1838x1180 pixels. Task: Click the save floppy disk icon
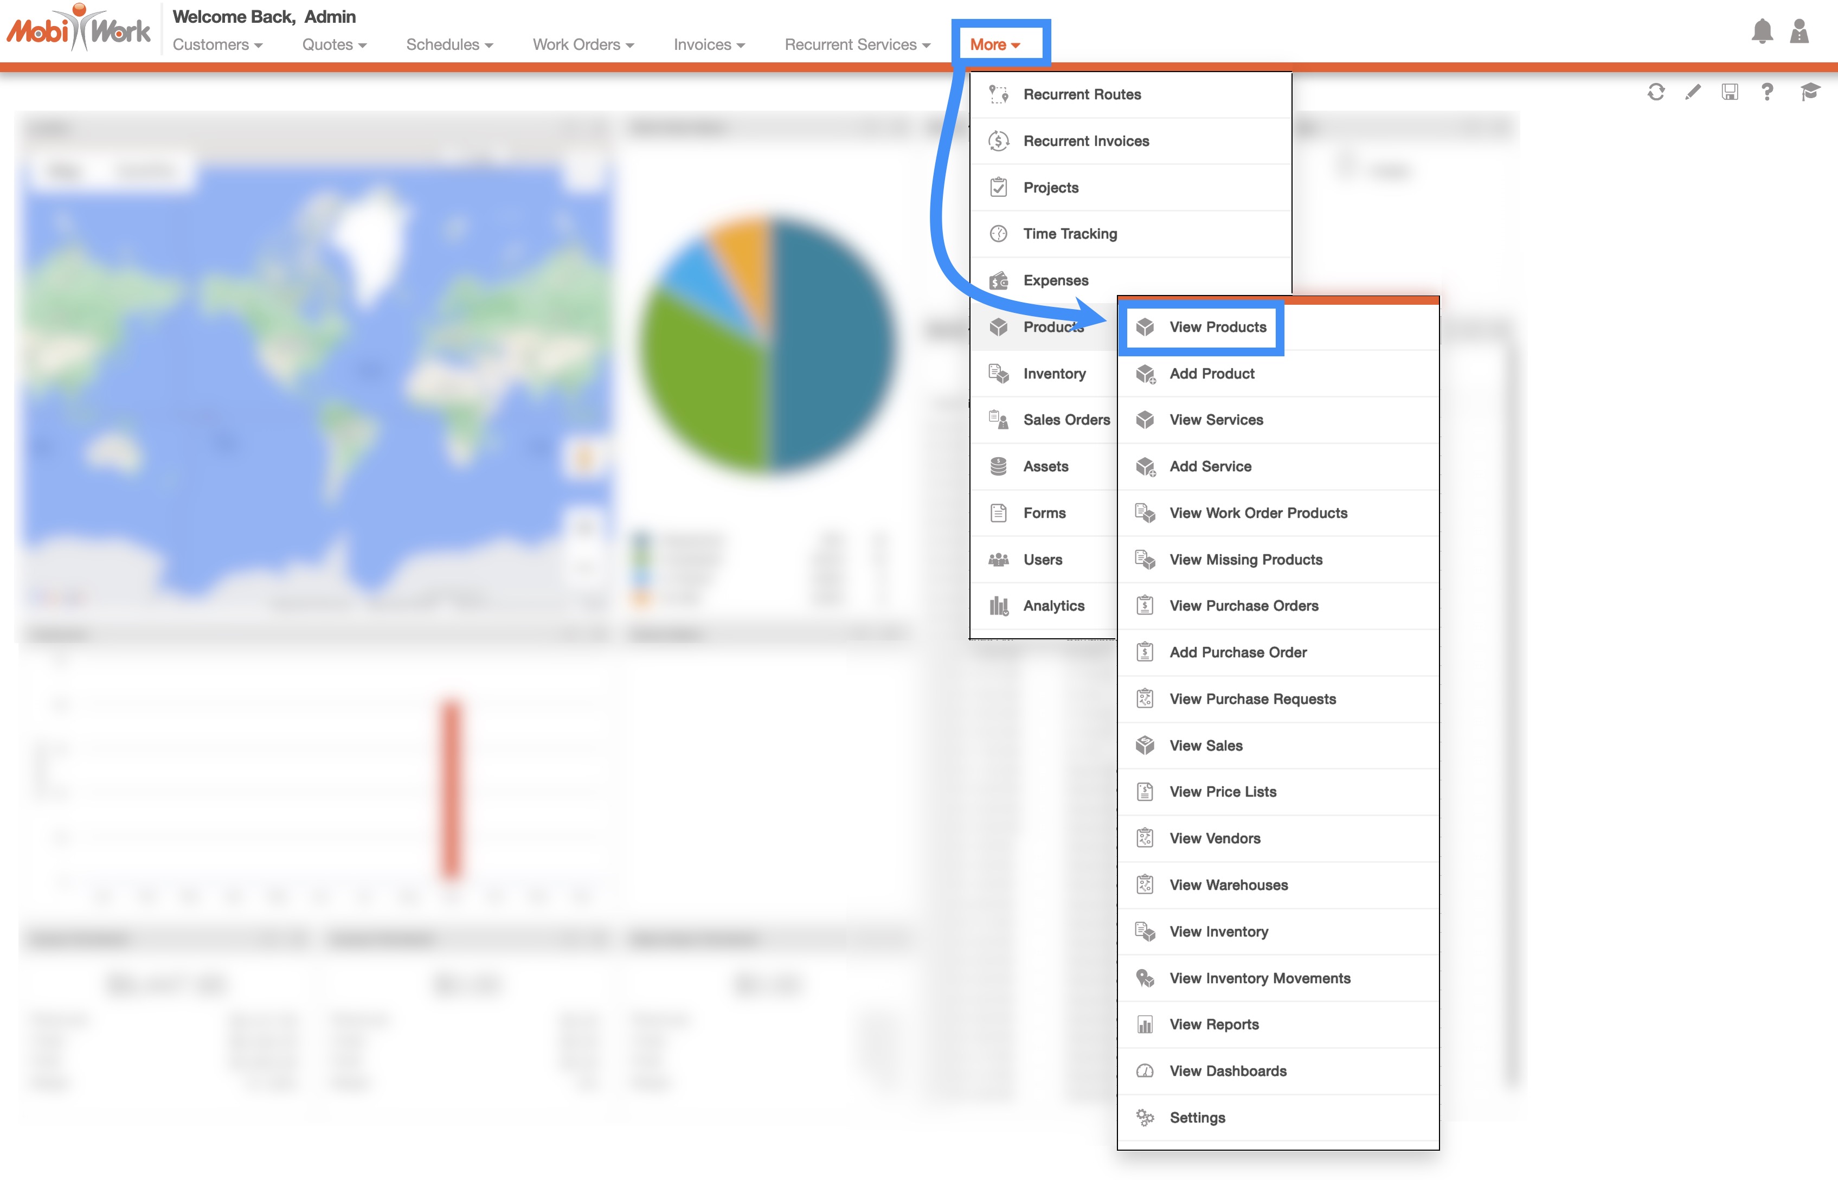pyautogui.click(x=1729, y=93)
